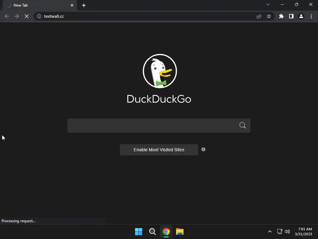Click Enable Most Visited Sites button

coord(159,150)
